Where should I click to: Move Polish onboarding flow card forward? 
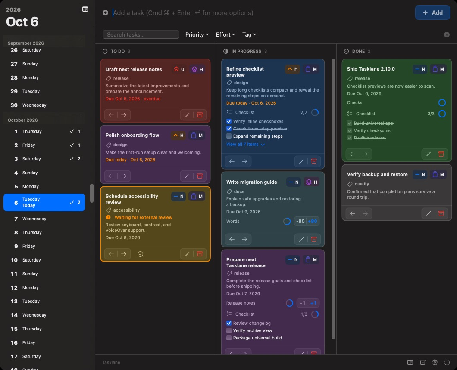pyautogui.click(x=124, y=176)
